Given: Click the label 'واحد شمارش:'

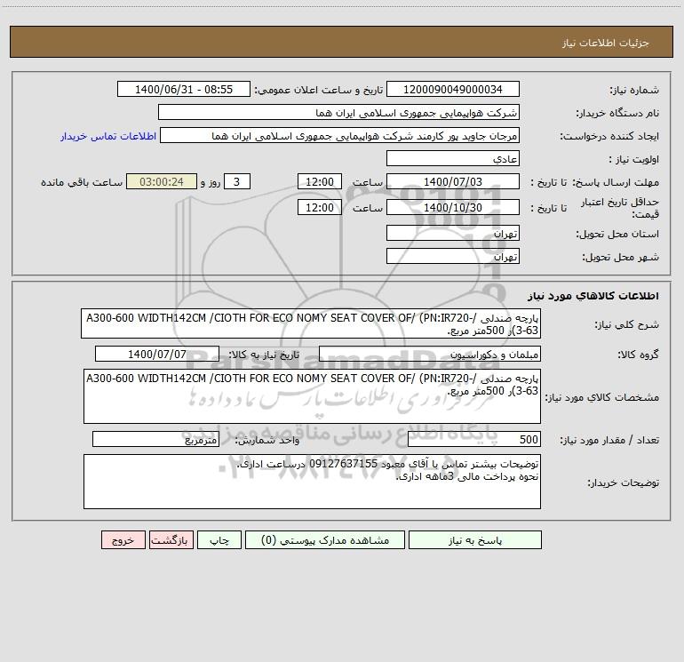Looking at the screenshot, I should pos(267,440).
